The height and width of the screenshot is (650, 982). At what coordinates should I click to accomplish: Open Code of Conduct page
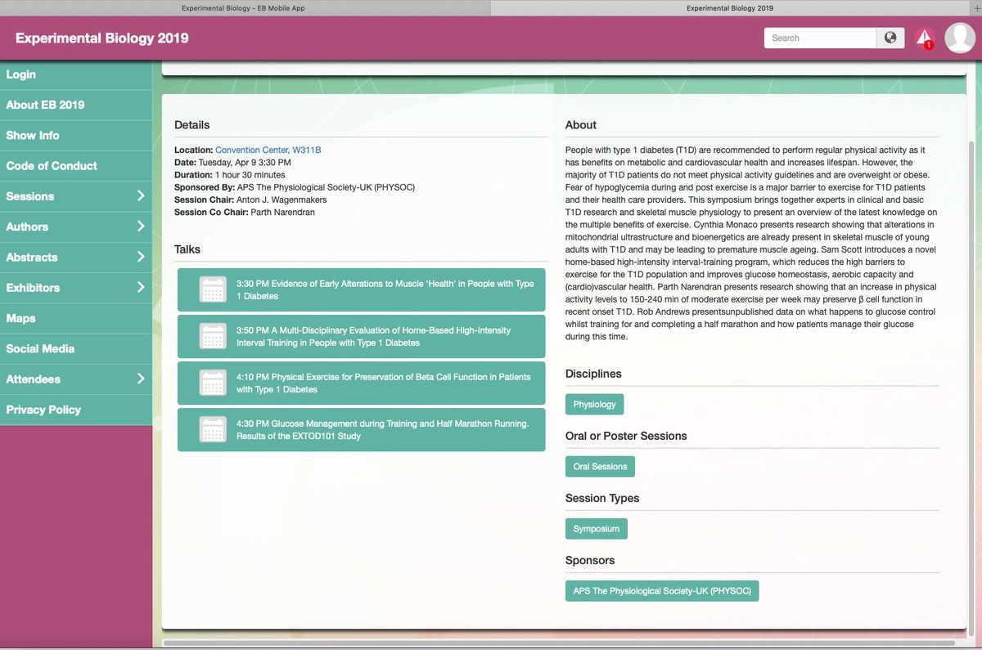[76, 165]
